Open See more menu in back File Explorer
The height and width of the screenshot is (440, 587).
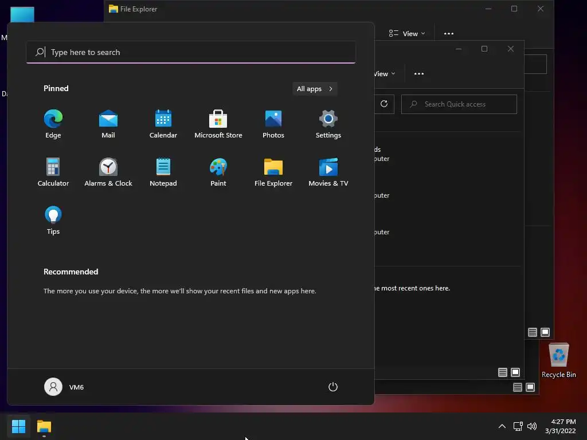tap(448, 34)
